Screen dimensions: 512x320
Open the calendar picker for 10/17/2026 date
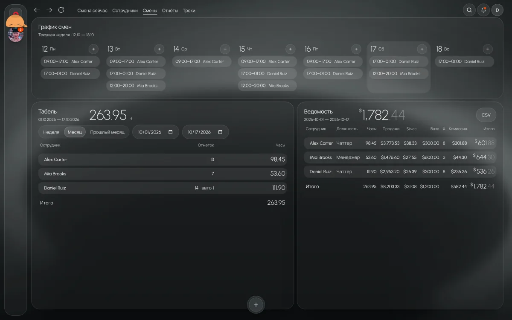(x=220, y=132)
